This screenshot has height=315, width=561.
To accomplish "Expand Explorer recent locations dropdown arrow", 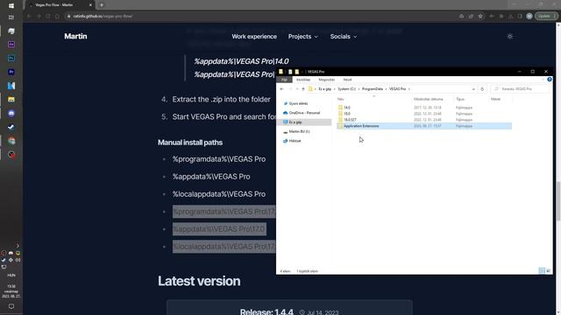I will pos(297,89).
